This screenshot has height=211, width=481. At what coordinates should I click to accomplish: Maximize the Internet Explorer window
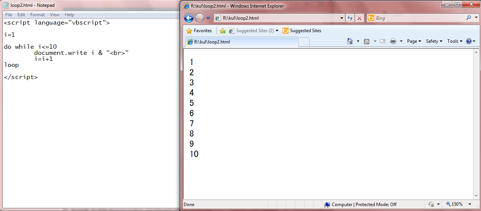[x=457, y=4]
